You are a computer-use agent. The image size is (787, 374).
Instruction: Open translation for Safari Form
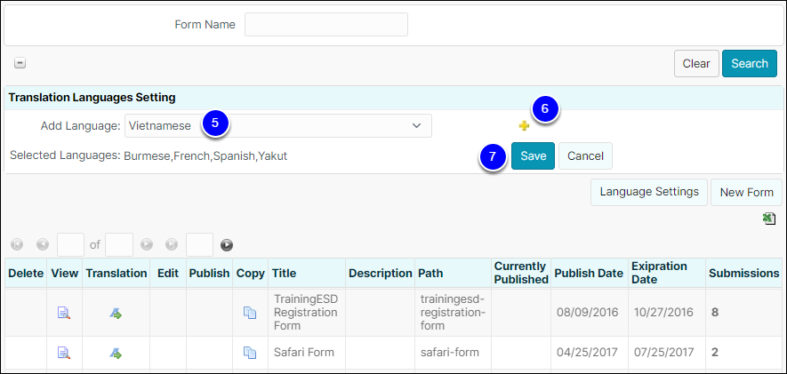tap(116, 354)
